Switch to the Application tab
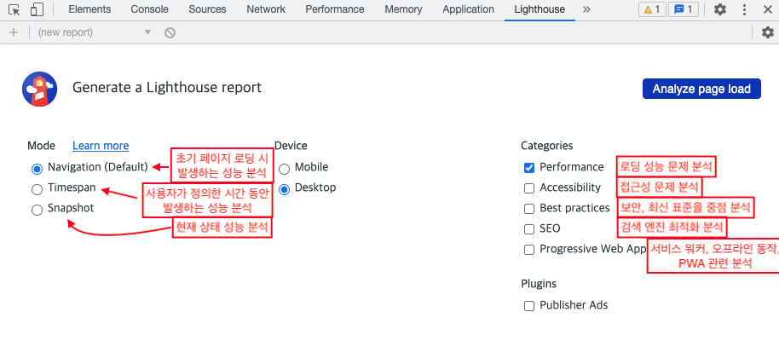The width and height of the screenshot is (779, 358). pyautogui.click(x=468, y=9)
